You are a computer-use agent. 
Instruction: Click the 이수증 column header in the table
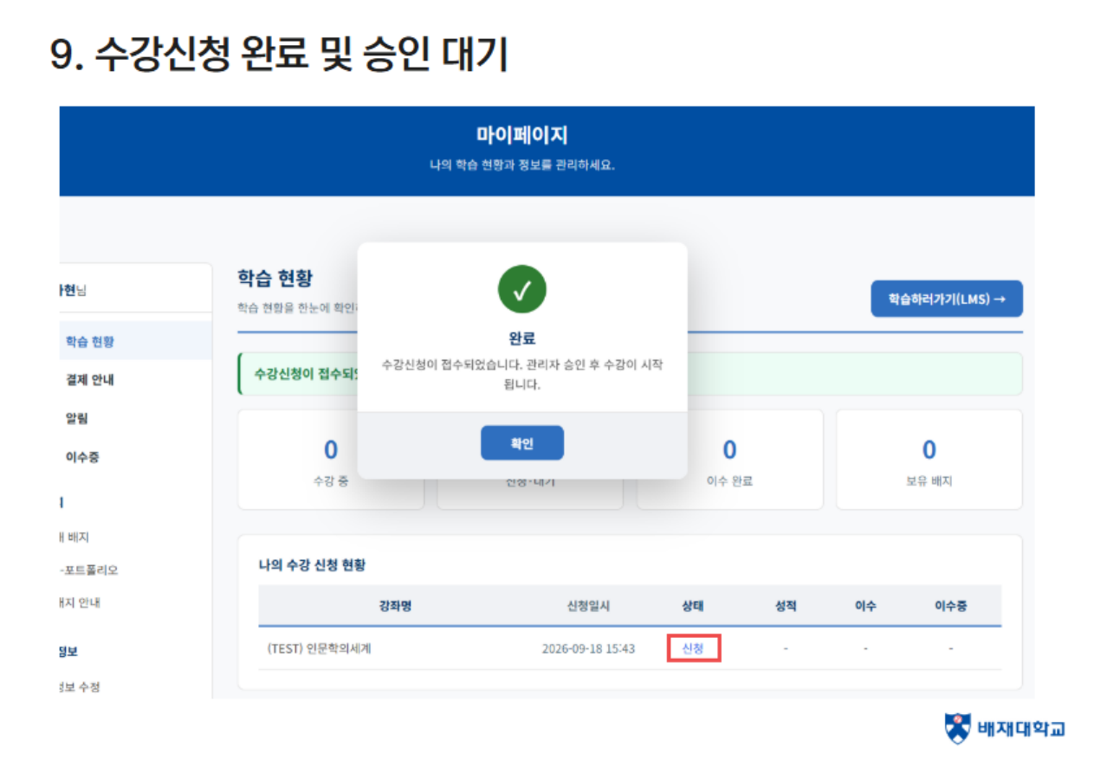point(950,606)
